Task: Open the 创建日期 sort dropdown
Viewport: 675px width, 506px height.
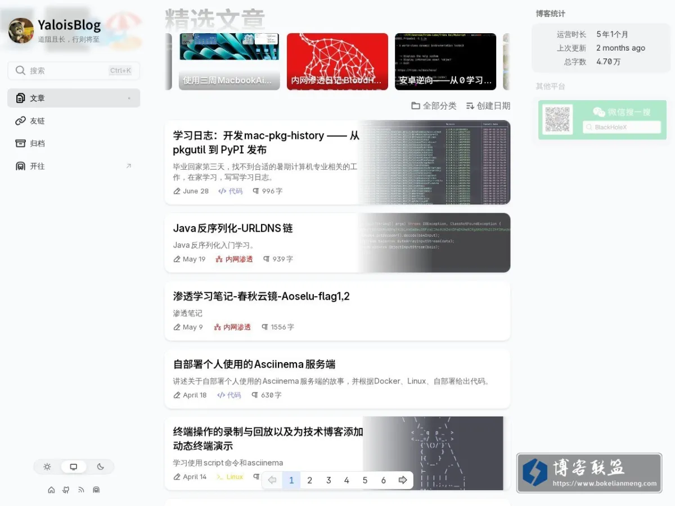Action: pyautogui.click(x=488, y=106)
